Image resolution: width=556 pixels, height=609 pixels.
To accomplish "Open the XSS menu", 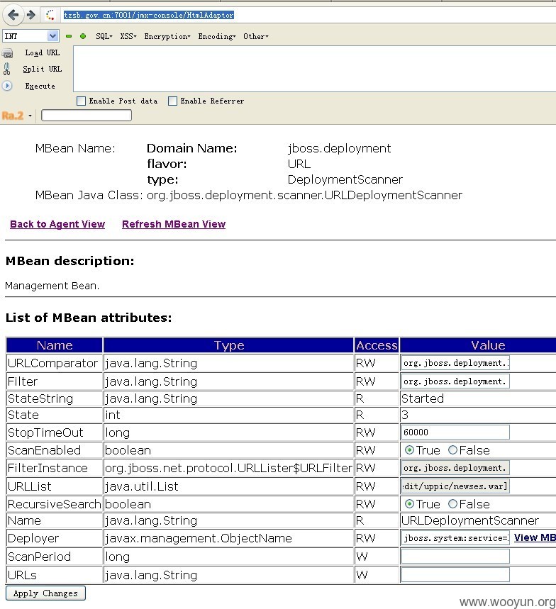I will coord(128,36).
